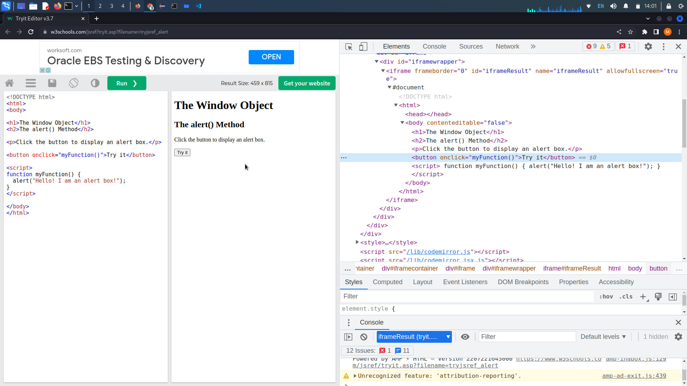Expand the collapsed style element node
The image size is (687, 386).
coord(357,242)
